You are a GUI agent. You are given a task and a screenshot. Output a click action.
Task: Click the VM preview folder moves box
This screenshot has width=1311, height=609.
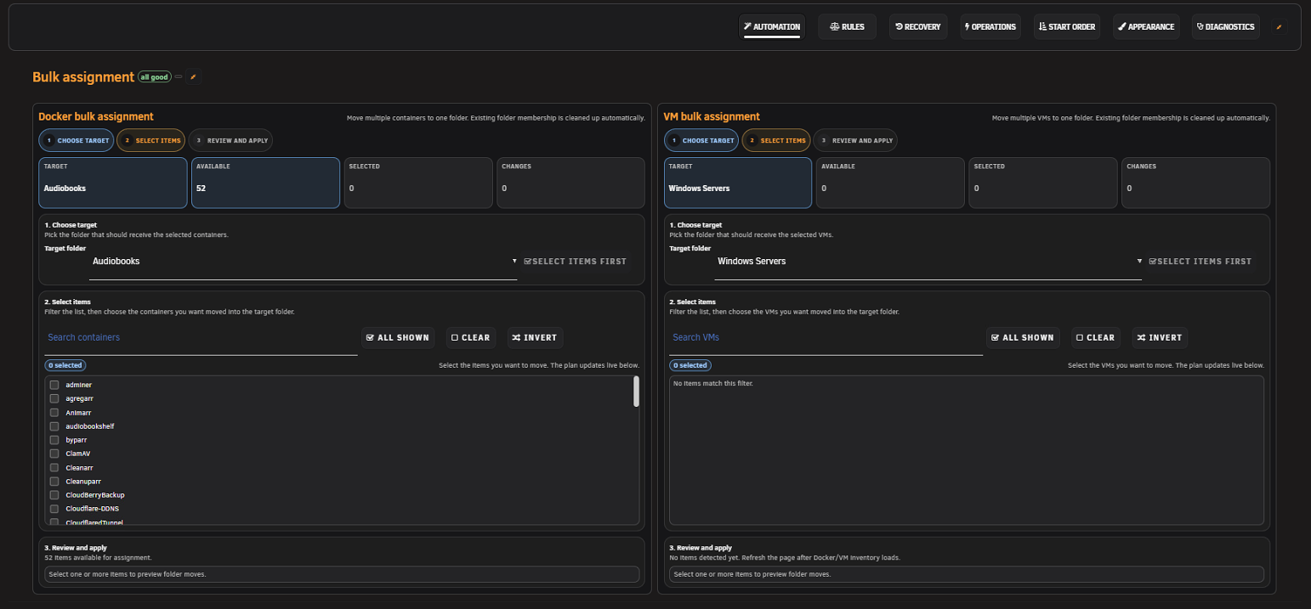click(x=967, y=574)
